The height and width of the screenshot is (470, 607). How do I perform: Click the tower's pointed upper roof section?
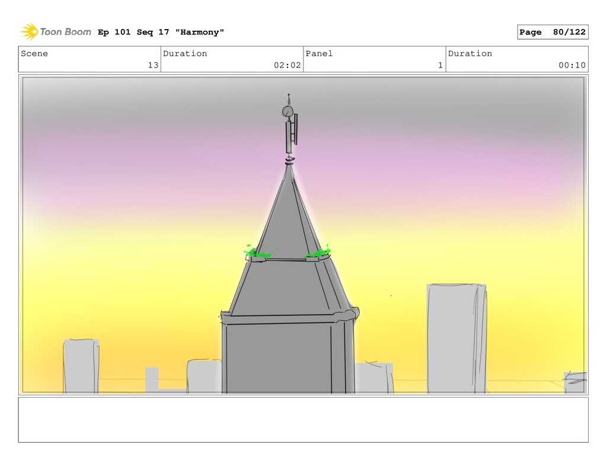coord(288,219)
